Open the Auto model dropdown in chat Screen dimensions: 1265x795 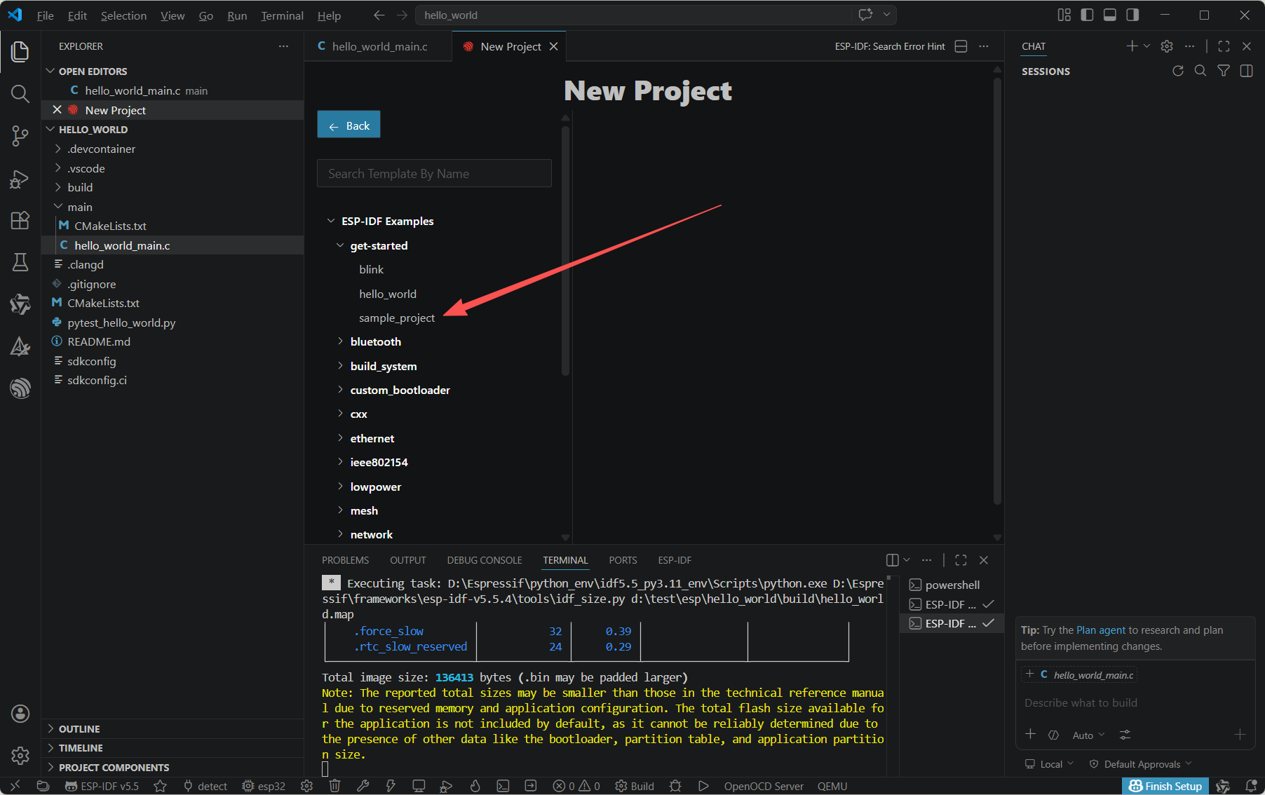(x=1088, y=735)
